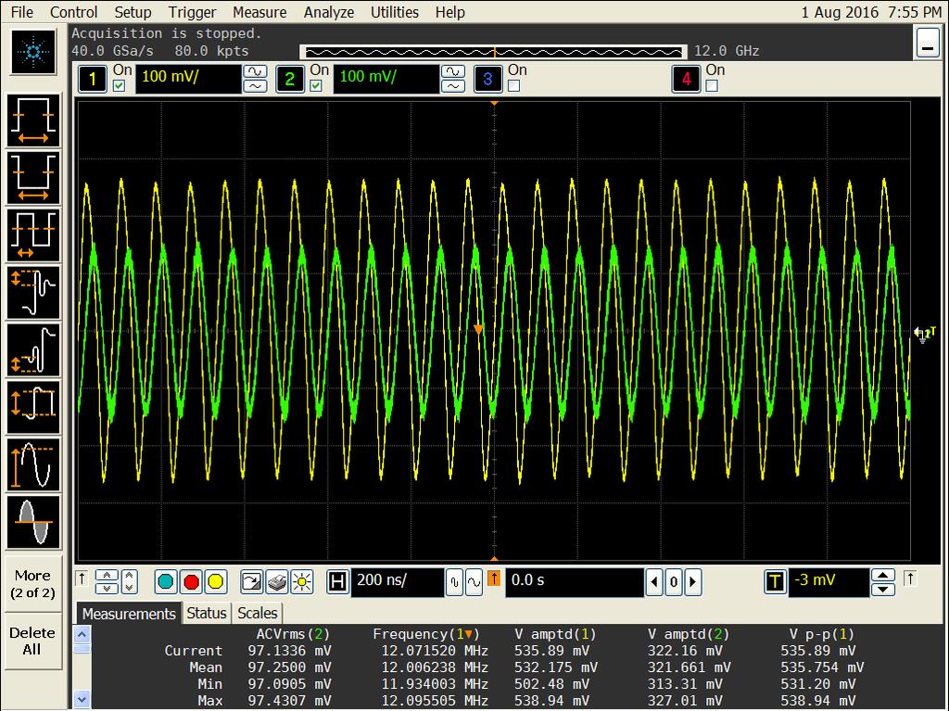Screen dimensions: 949x711
Task: Click the printer icon in bottom toolbar
Action: [276, 582]
